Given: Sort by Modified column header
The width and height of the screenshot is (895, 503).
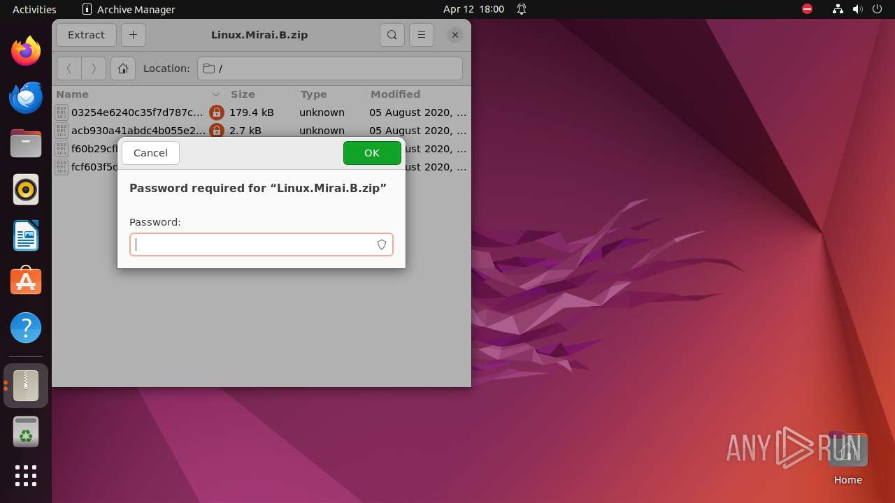Looking at the screenshot, I should (418, 94).
